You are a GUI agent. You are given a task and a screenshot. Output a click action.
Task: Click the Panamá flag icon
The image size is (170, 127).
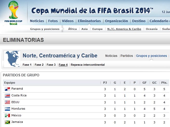point(7,89)
